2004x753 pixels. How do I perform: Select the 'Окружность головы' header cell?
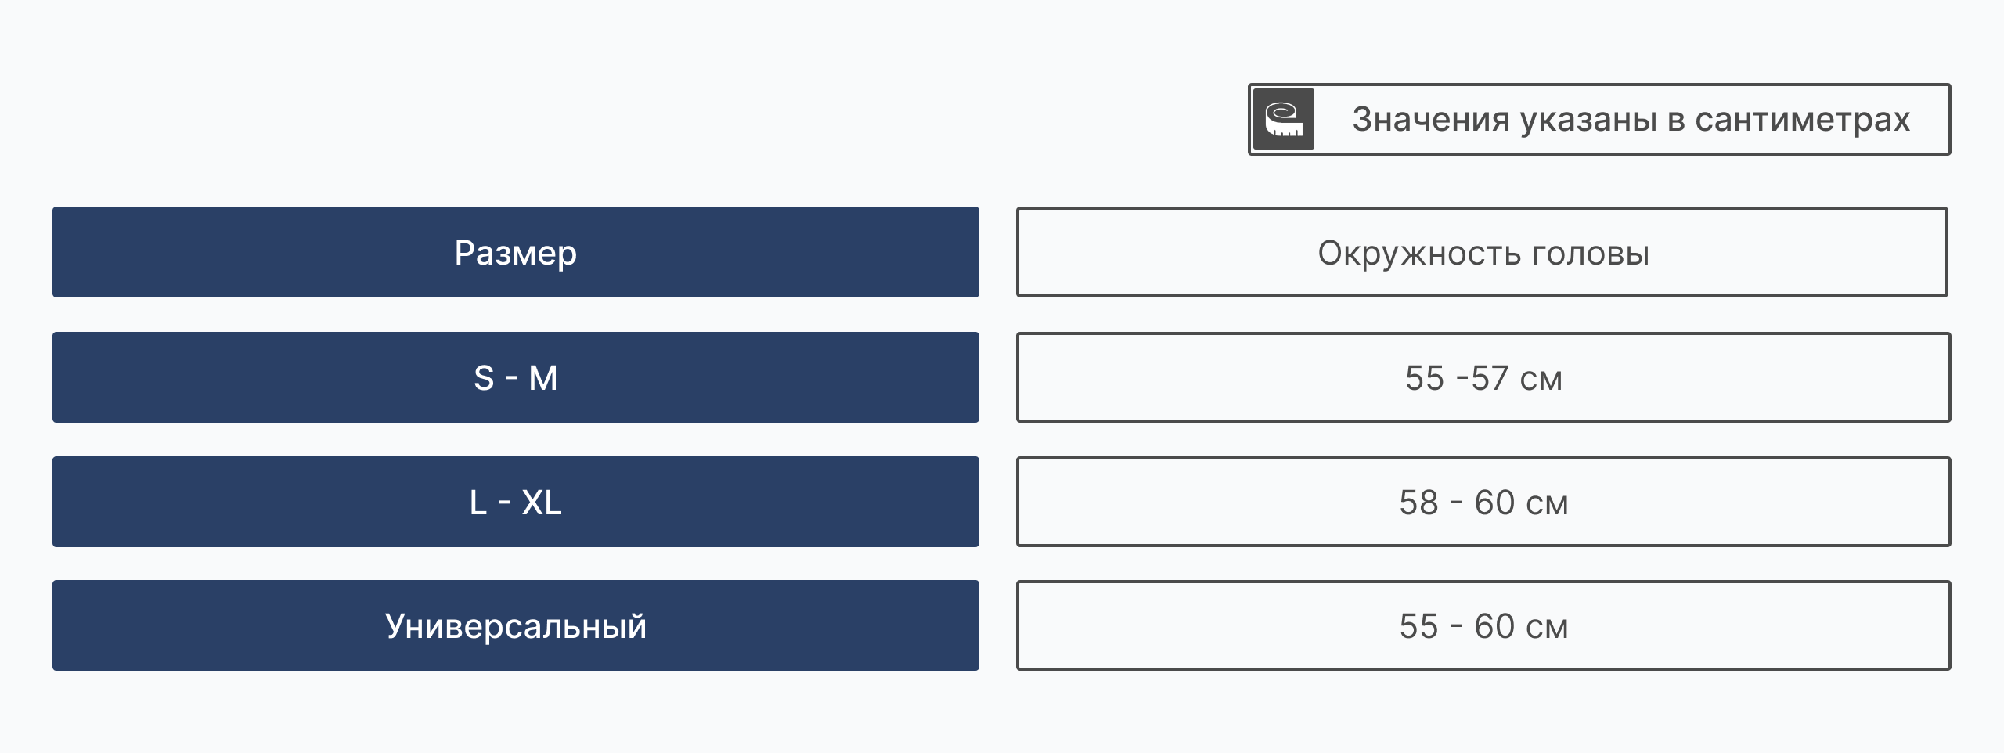point(1482,253)
